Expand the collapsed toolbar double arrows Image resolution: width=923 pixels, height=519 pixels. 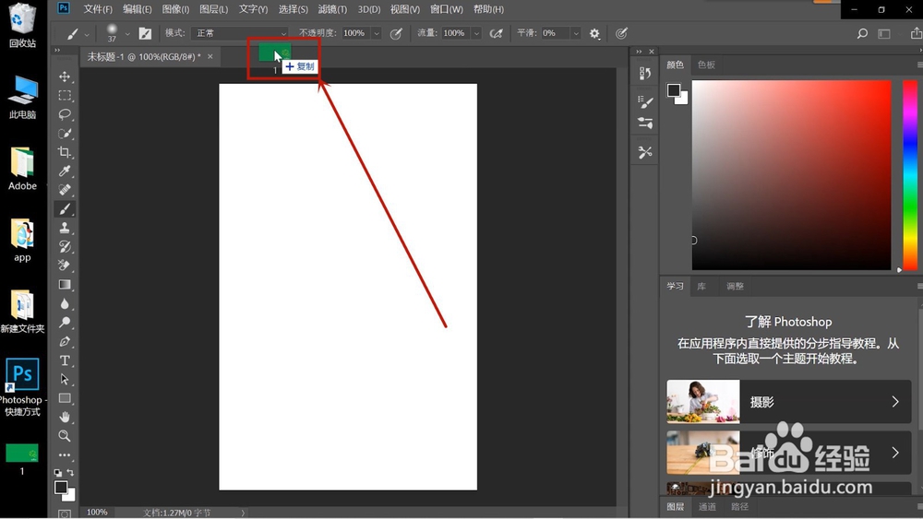(57, 51)
